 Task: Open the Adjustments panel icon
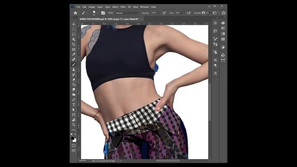223,47
